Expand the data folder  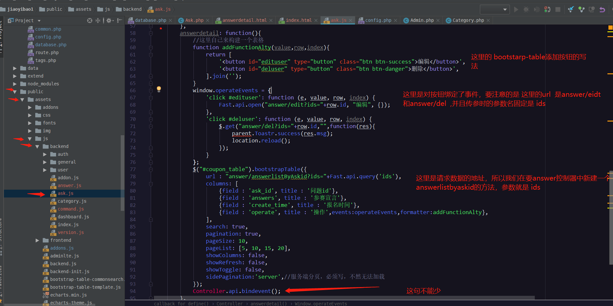coord(15,68)
